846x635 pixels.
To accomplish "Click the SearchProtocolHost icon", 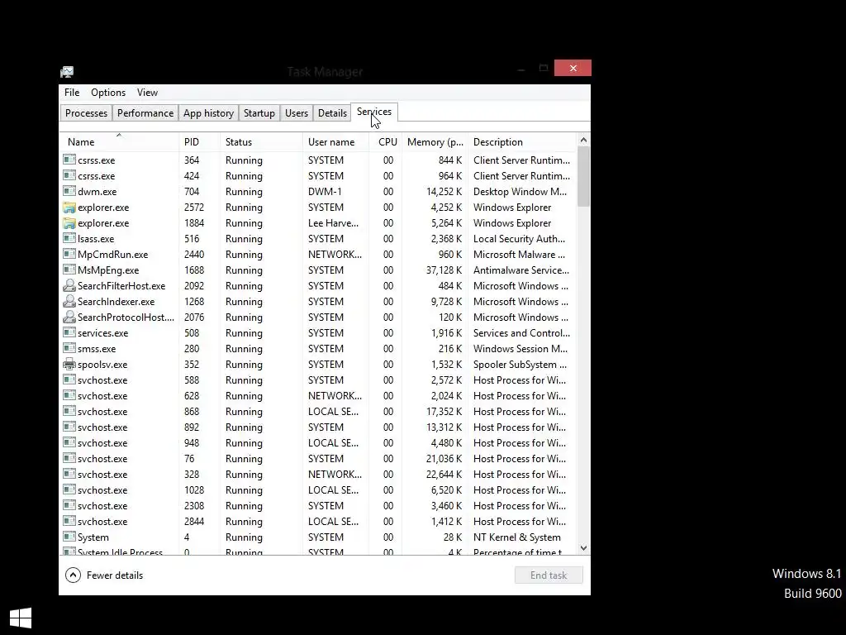I will coord(69,317).
